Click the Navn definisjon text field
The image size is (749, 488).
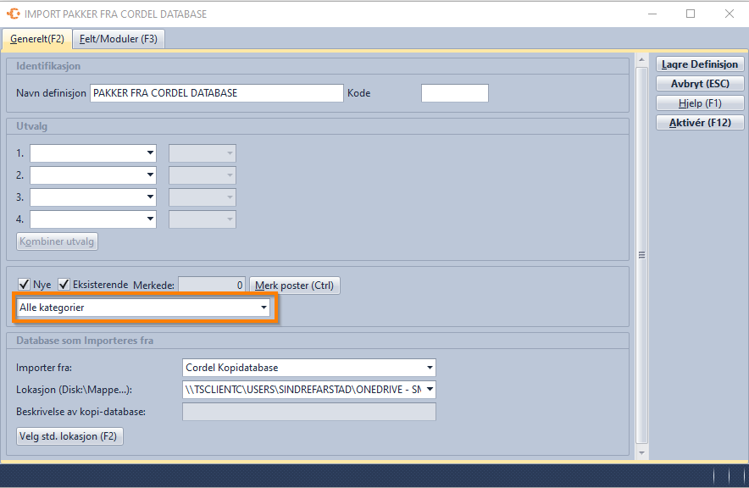coord(216,93)
